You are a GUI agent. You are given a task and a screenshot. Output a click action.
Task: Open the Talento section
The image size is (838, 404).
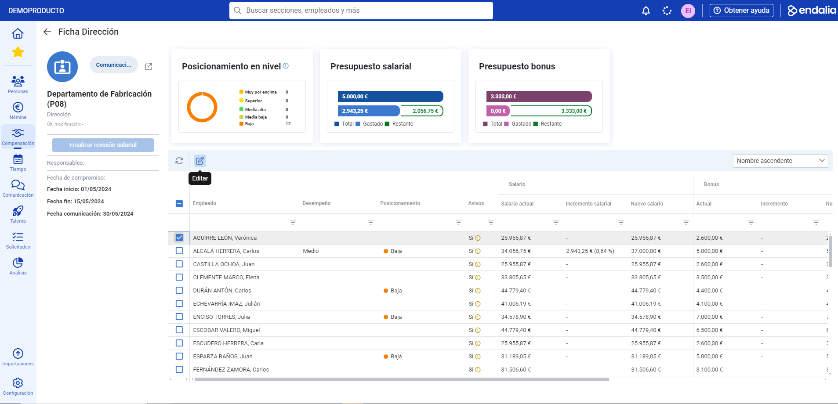18,214
